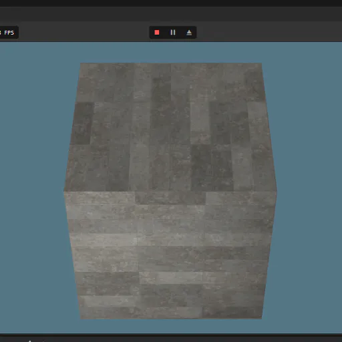Image resolution: width=342 pixels, height=342 pixels.
Task: Stop the running simulation with the red square
Action: point(157,33)
